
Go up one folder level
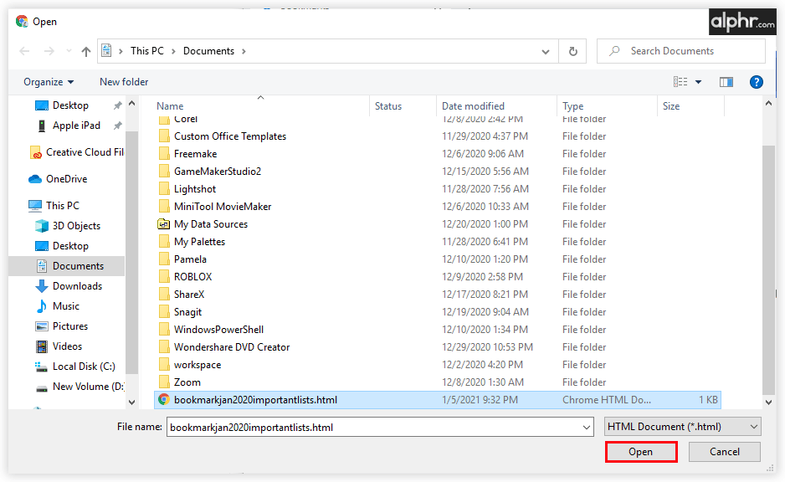(x=86, y=51)
